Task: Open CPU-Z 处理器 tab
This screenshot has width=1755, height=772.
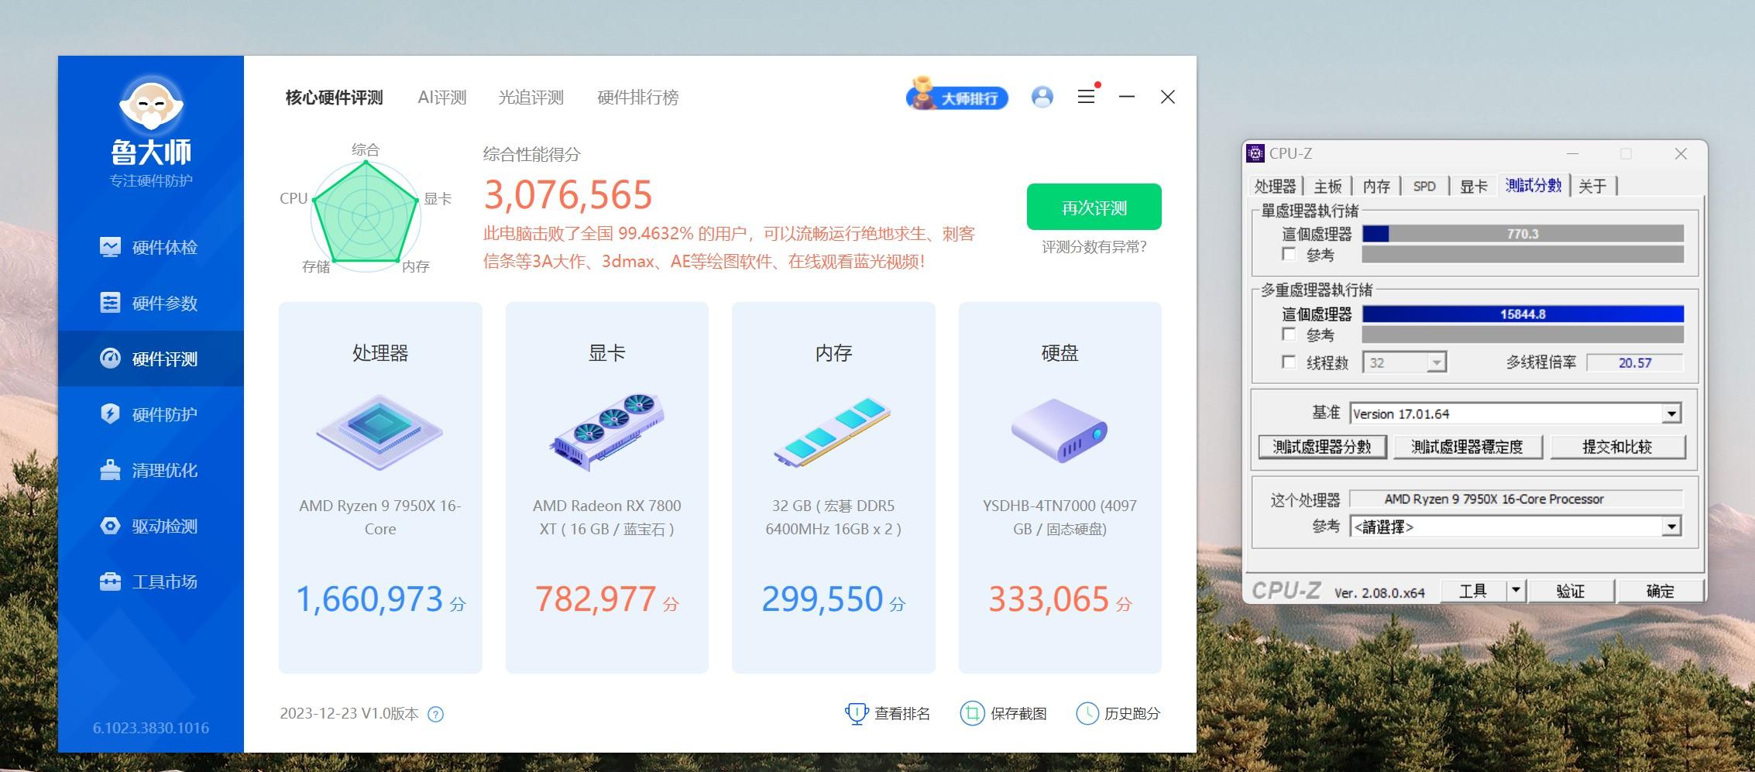Action: click(1275, 186)
